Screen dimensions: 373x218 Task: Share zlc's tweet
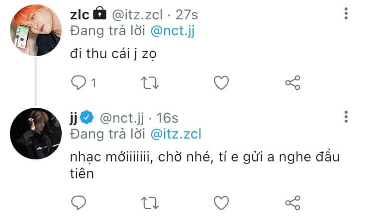(293, 82)
